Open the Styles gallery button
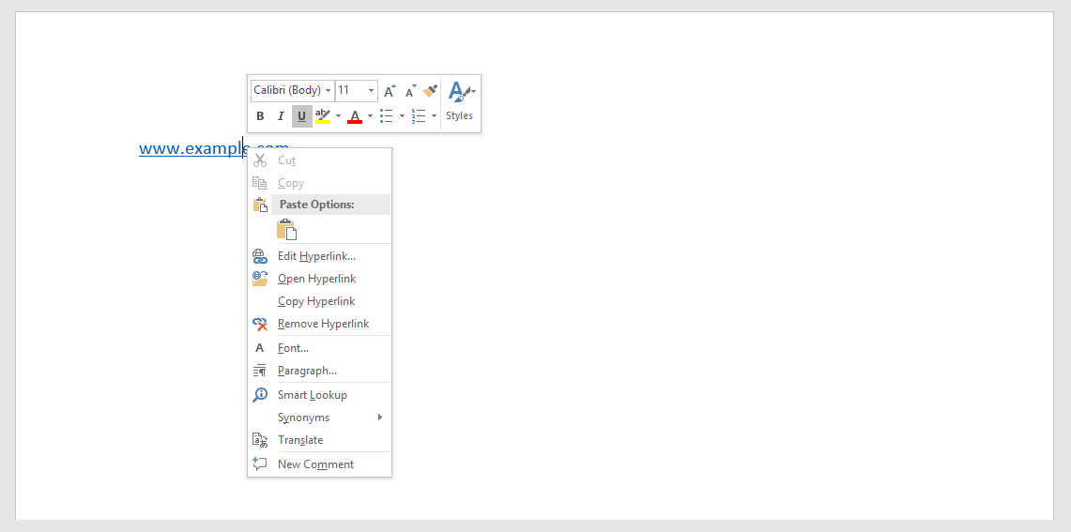 [460, 101]
